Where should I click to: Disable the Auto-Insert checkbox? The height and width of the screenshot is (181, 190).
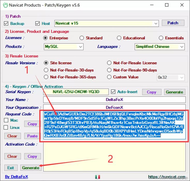pyautogui.click(x=113, y=92)
